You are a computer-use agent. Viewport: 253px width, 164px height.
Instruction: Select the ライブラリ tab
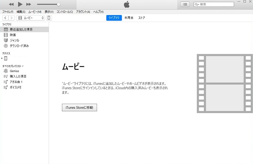point(114,18)
